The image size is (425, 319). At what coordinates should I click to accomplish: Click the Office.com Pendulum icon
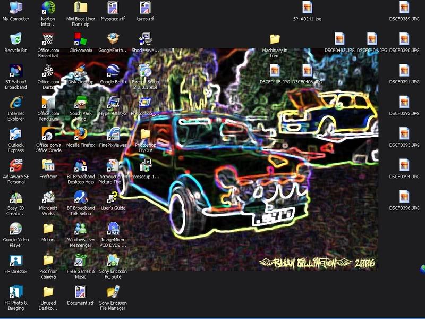[48, 102]
